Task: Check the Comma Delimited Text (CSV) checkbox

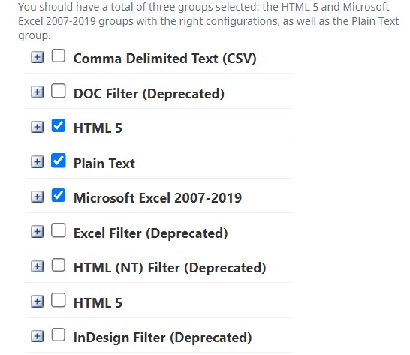Action: coord(59,56)
